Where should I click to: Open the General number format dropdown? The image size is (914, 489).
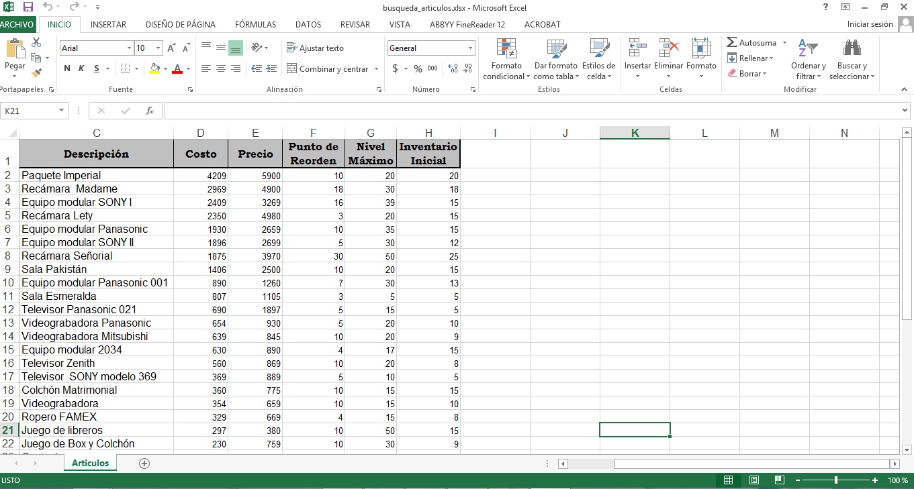point(470,48)
